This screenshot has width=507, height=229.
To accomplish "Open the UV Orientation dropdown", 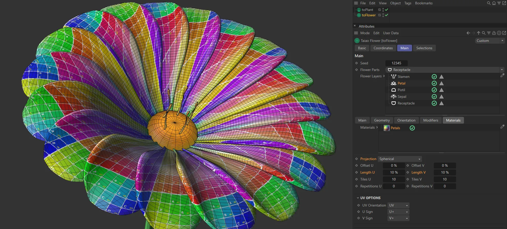I will [x=398, y=205].
